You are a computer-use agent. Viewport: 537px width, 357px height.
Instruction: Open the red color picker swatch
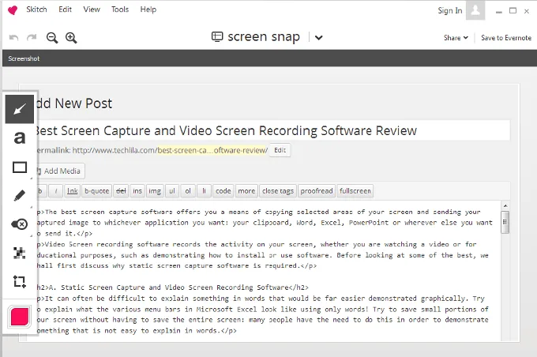[20, 316]
